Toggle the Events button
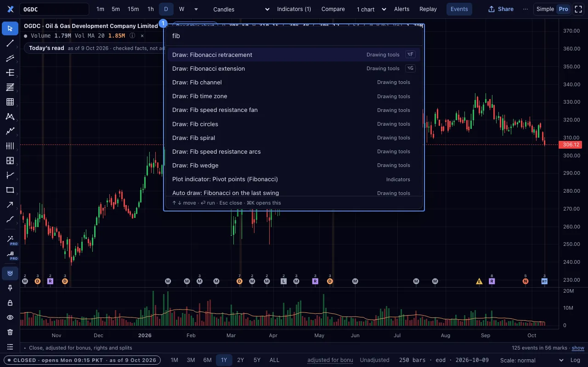588x367 pixels. pos(459,9)
